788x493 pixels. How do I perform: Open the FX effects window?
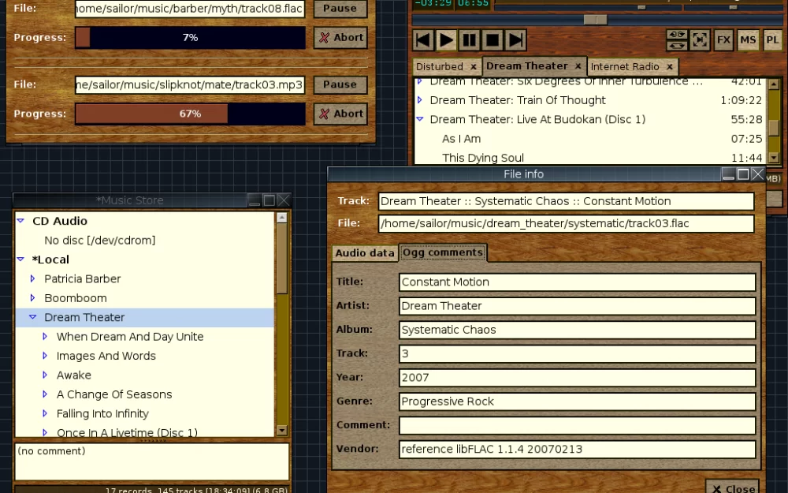click(x=723, y=39)
